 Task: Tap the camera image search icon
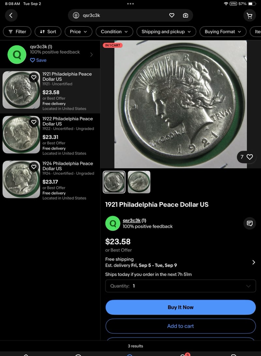tap(185, 15)
